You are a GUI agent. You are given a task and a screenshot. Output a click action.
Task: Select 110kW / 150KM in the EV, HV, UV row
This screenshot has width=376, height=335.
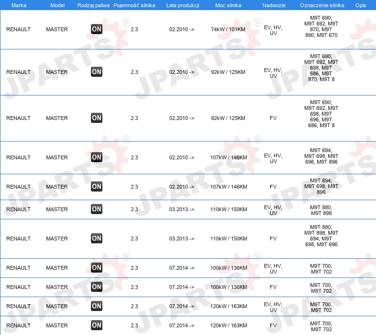pos(228,209)
